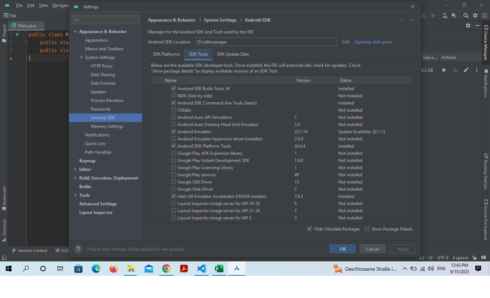Open UTF-8 encoding selector in status bar

click(443, 258)
